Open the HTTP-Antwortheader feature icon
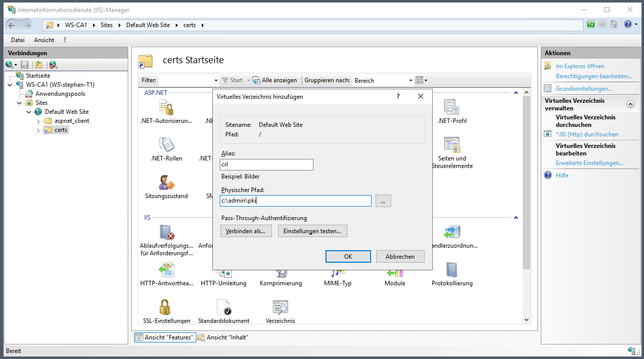 tap(166, 271)
